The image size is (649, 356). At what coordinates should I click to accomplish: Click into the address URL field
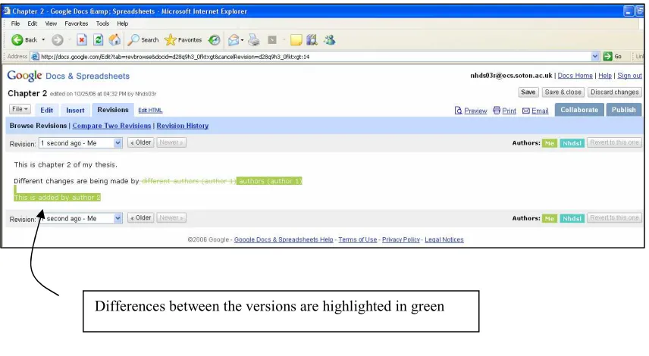pyautogui.click(x=315, y=56)
